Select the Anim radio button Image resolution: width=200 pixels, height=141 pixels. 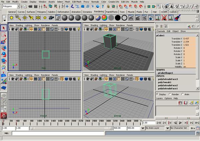[183, 94]
